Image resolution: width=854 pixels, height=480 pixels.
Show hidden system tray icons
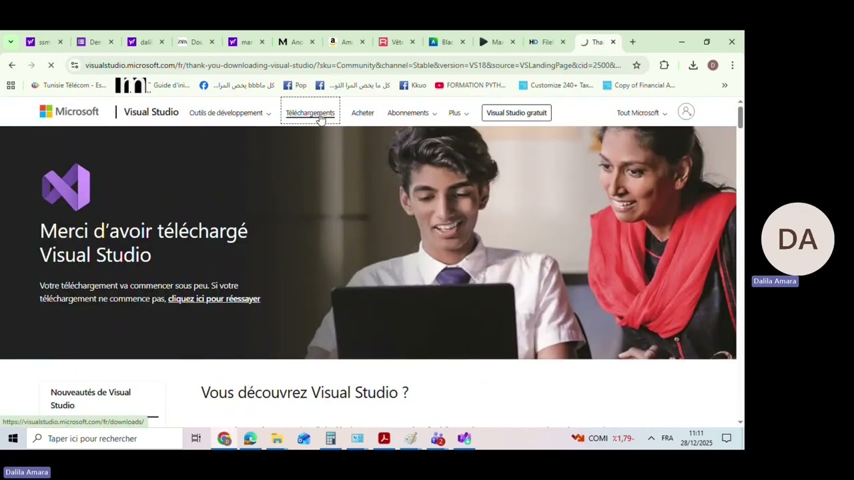click(x=651, y=439)
